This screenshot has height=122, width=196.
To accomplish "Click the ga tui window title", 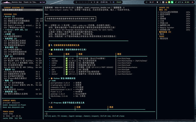I will tap(42, 2).
